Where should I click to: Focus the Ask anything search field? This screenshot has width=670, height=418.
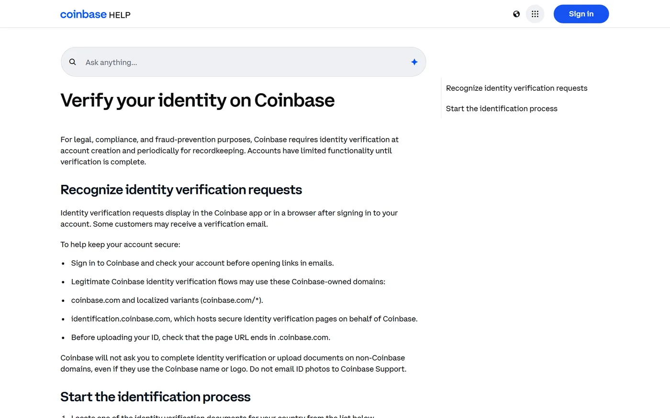(x=243, y=62)
